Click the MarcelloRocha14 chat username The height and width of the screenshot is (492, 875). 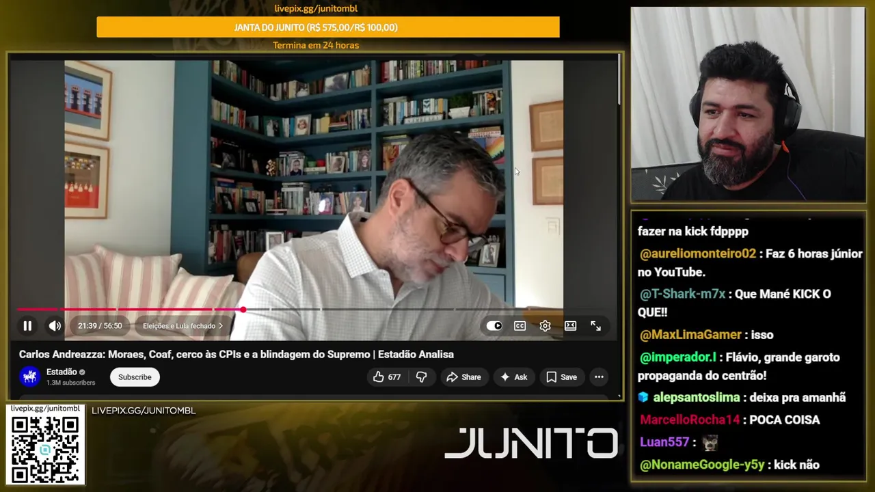(690, 420)
